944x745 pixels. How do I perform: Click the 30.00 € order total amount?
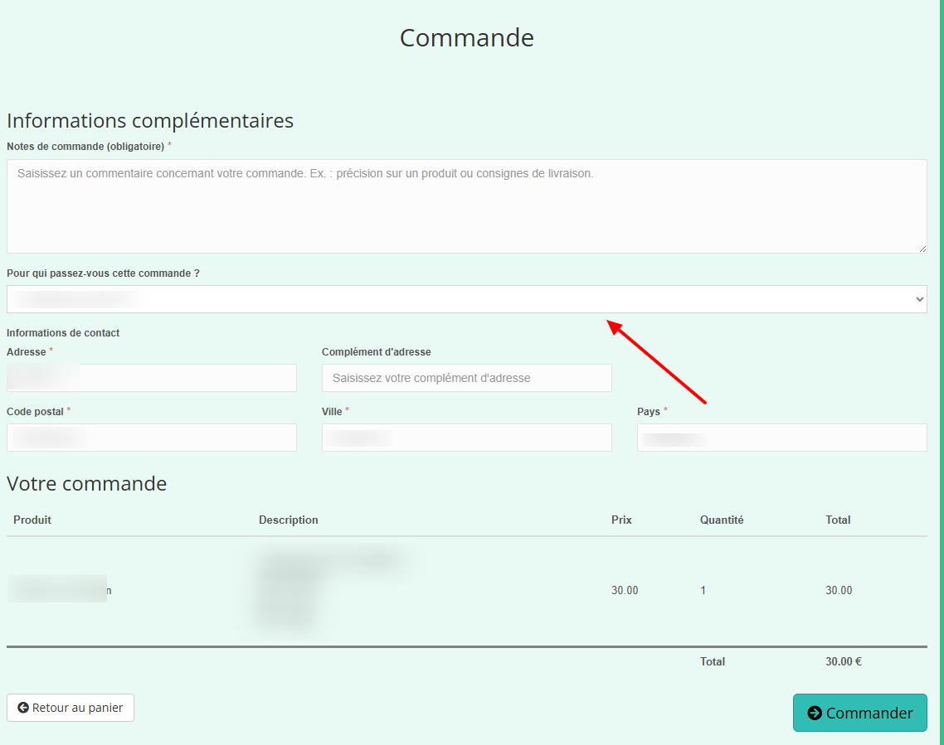(843, 661)
